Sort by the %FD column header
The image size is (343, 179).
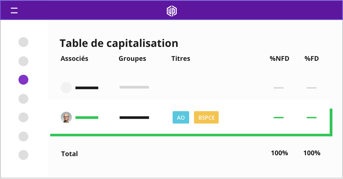pos(312,59)
